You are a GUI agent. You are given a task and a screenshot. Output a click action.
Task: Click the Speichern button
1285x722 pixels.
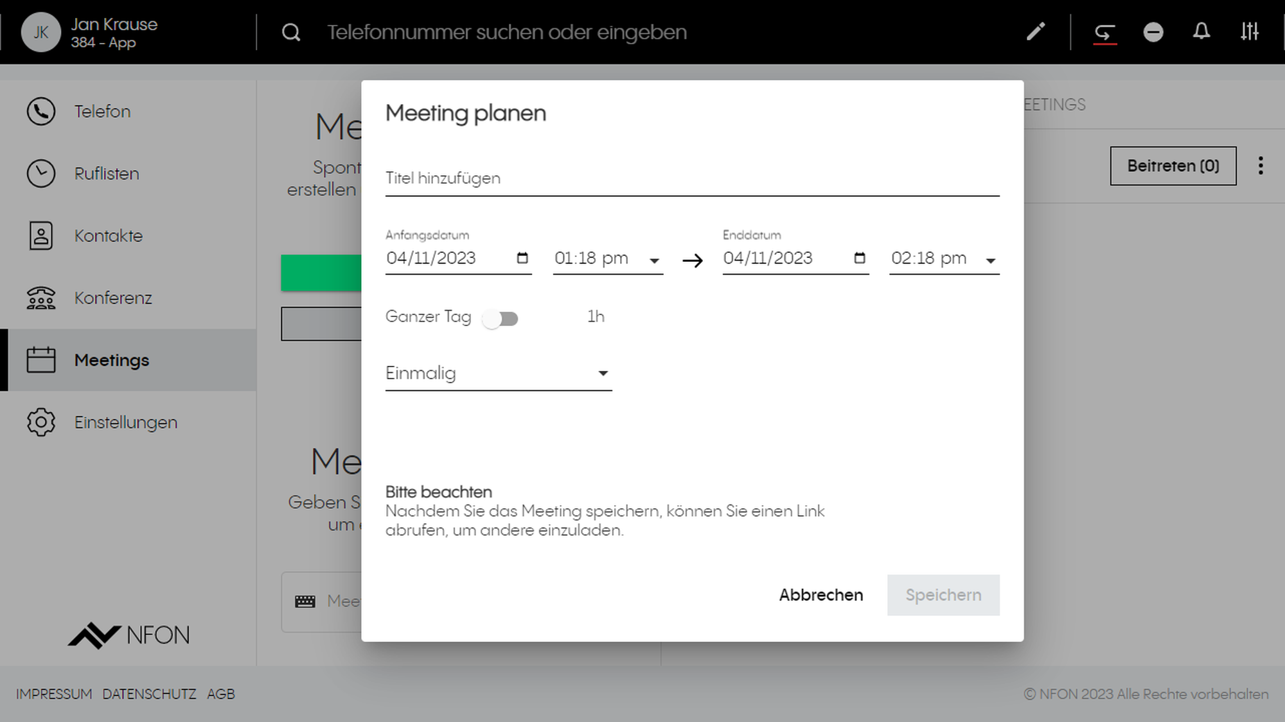(x=943, y=595)
